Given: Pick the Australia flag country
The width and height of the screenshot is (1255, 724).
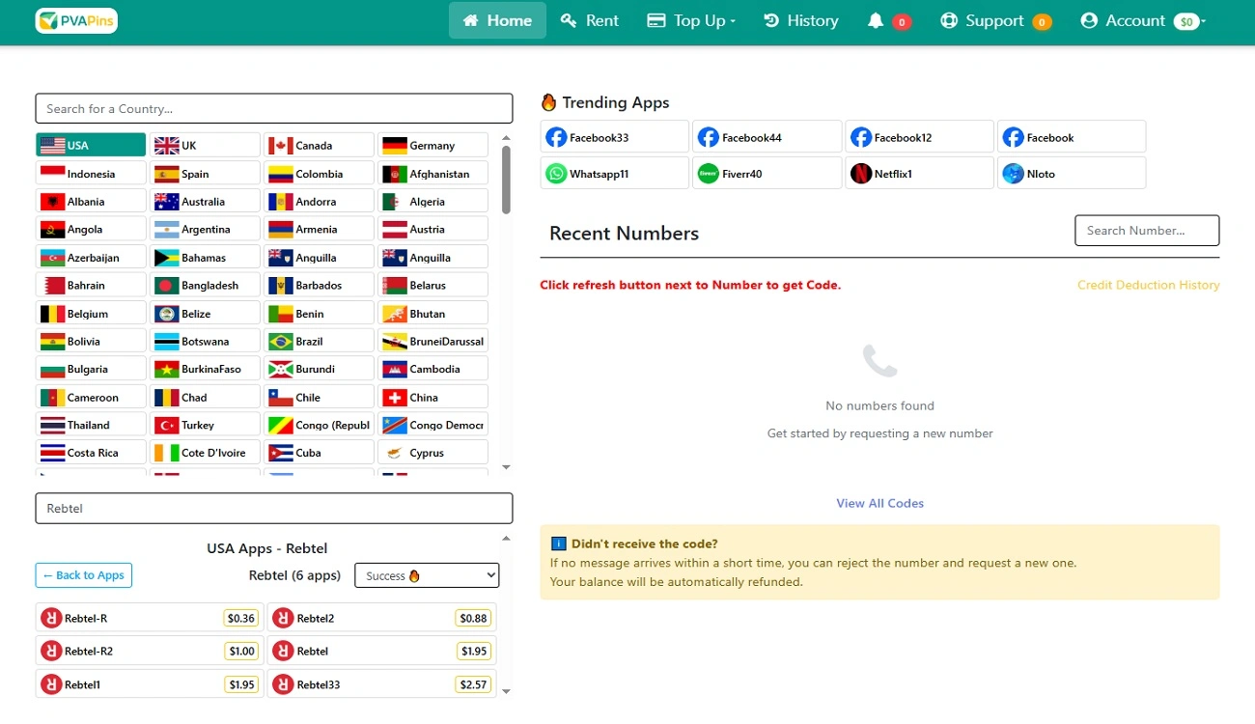Looking at the screenshot, I should 205,201.
